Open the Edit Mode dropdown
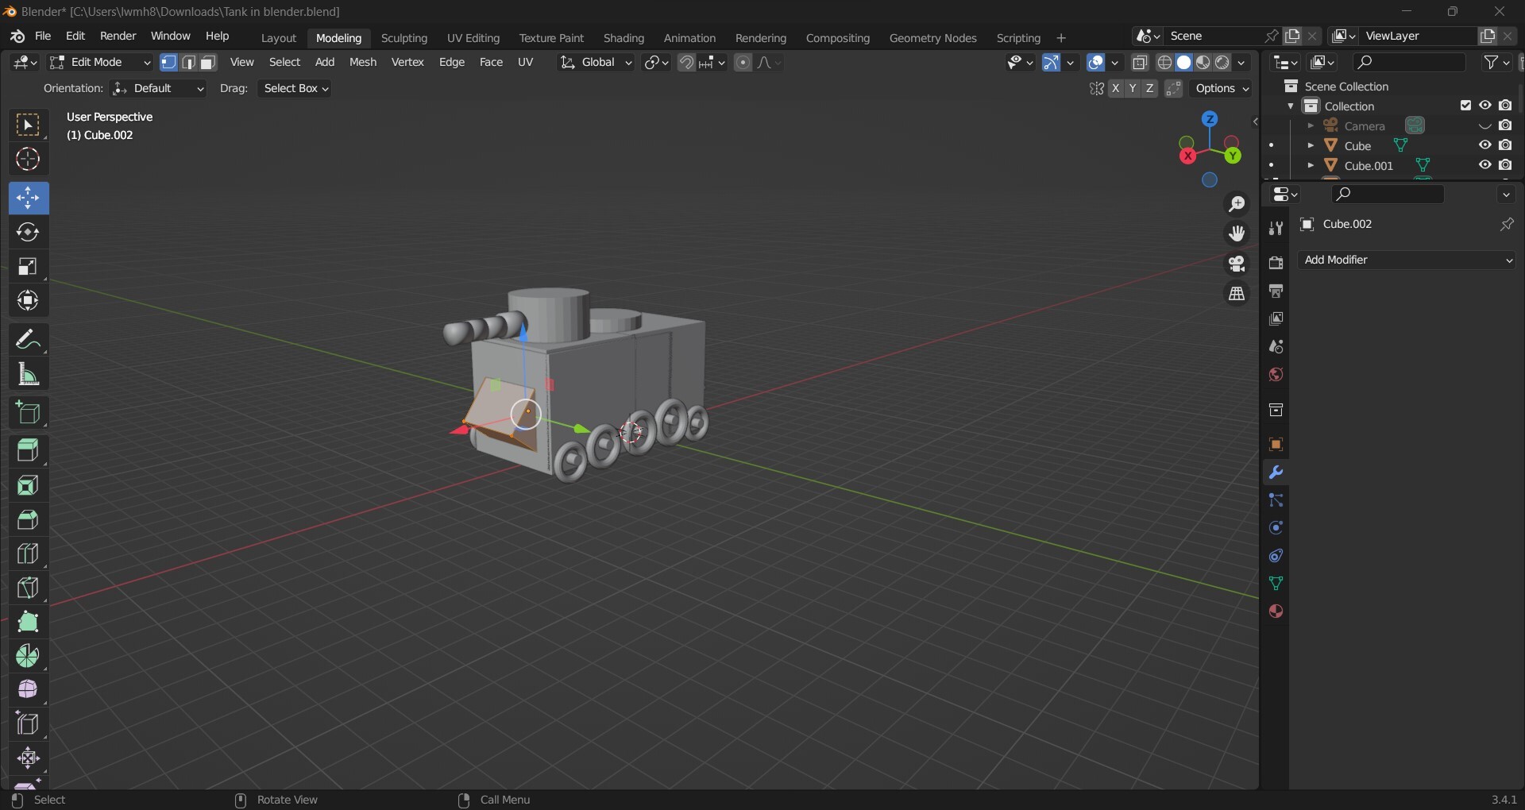This screenshot has height=810, width=1525. [99, 63]
